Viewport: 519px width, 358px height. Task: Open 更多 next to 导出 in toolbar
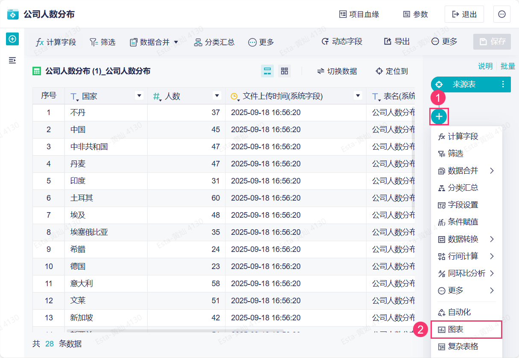pyautogui.click(x=444, y=41)
